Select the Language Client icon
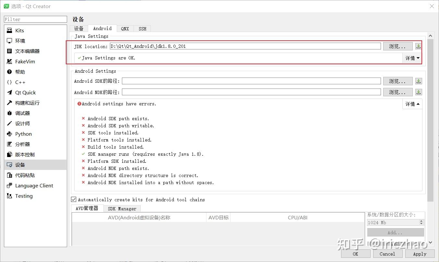 click(9, 185)
